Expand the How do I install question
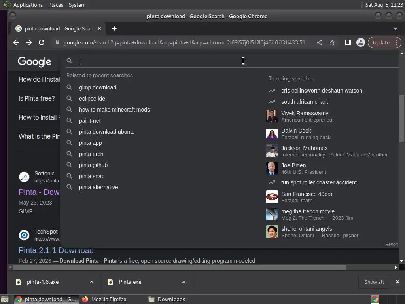 (39, 79)
